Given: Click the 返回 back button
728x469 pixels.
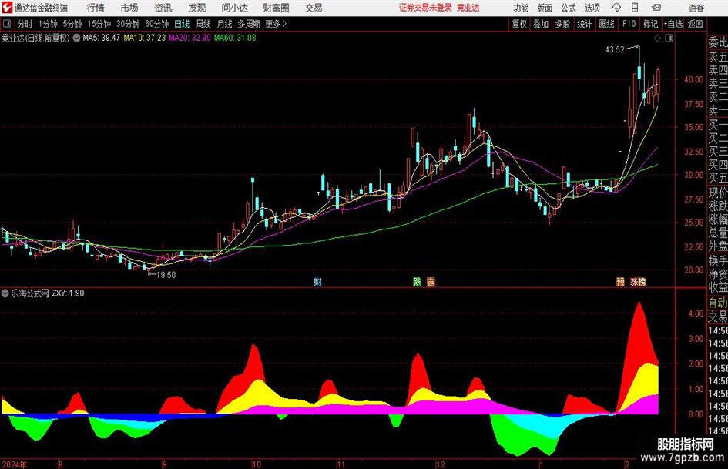Looking at the screenshot, I should (695, 24).
